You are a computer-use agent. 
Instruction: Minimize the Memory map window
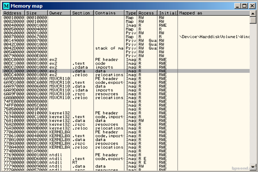[237, 6]
